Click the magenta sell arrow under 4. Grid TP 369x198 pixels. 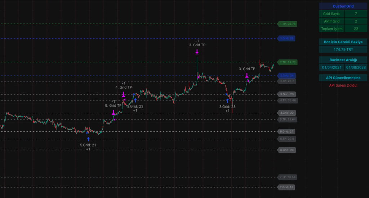click(123, 94)
